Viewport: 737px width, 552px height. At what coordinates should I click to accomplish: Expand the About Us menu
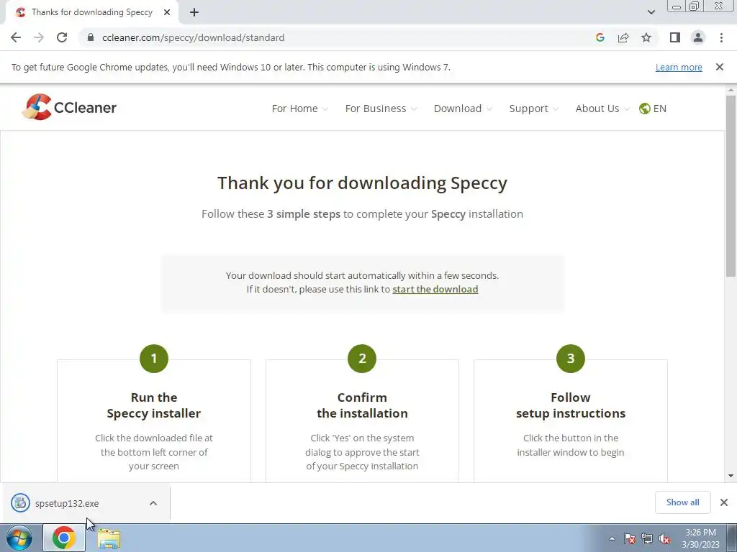pos(602,109)
